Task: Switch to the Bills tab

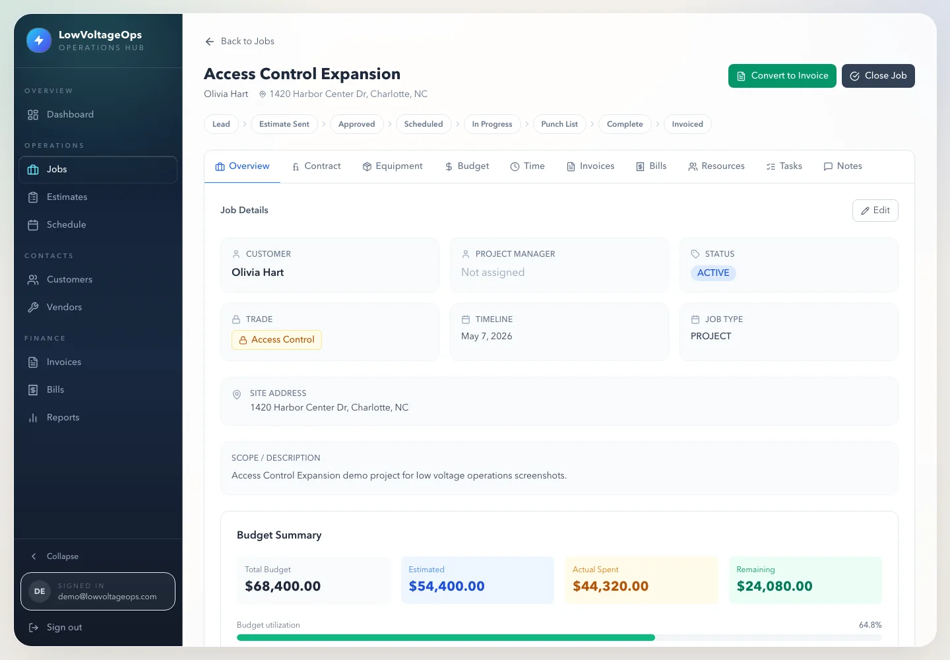Action: (651, 166)
